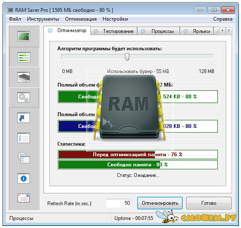Open the checklist sidebar icon
The width and height of the screenshot is (241, 228).
coord(24,138)
